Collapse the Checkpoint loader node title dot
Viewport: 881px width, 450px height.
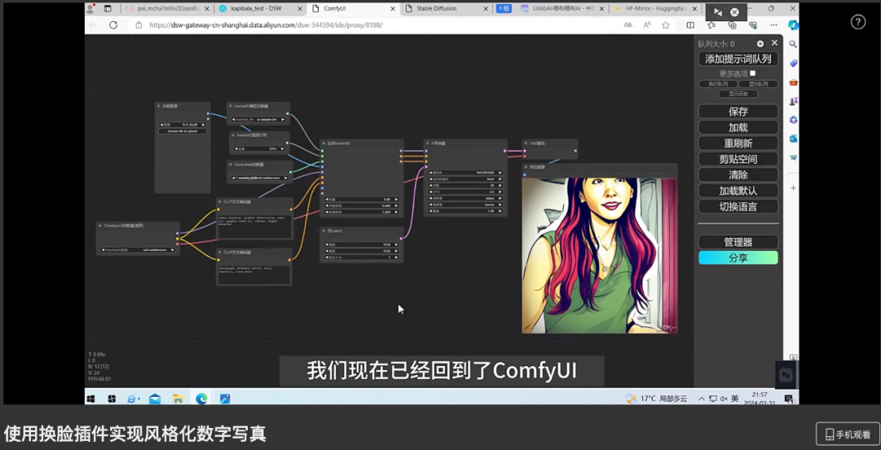click(100, 225)
